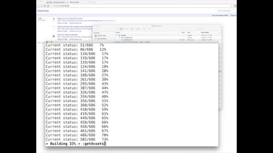Click the Clear all link
This screenshot has width=273, height=153.
point(233,15)
